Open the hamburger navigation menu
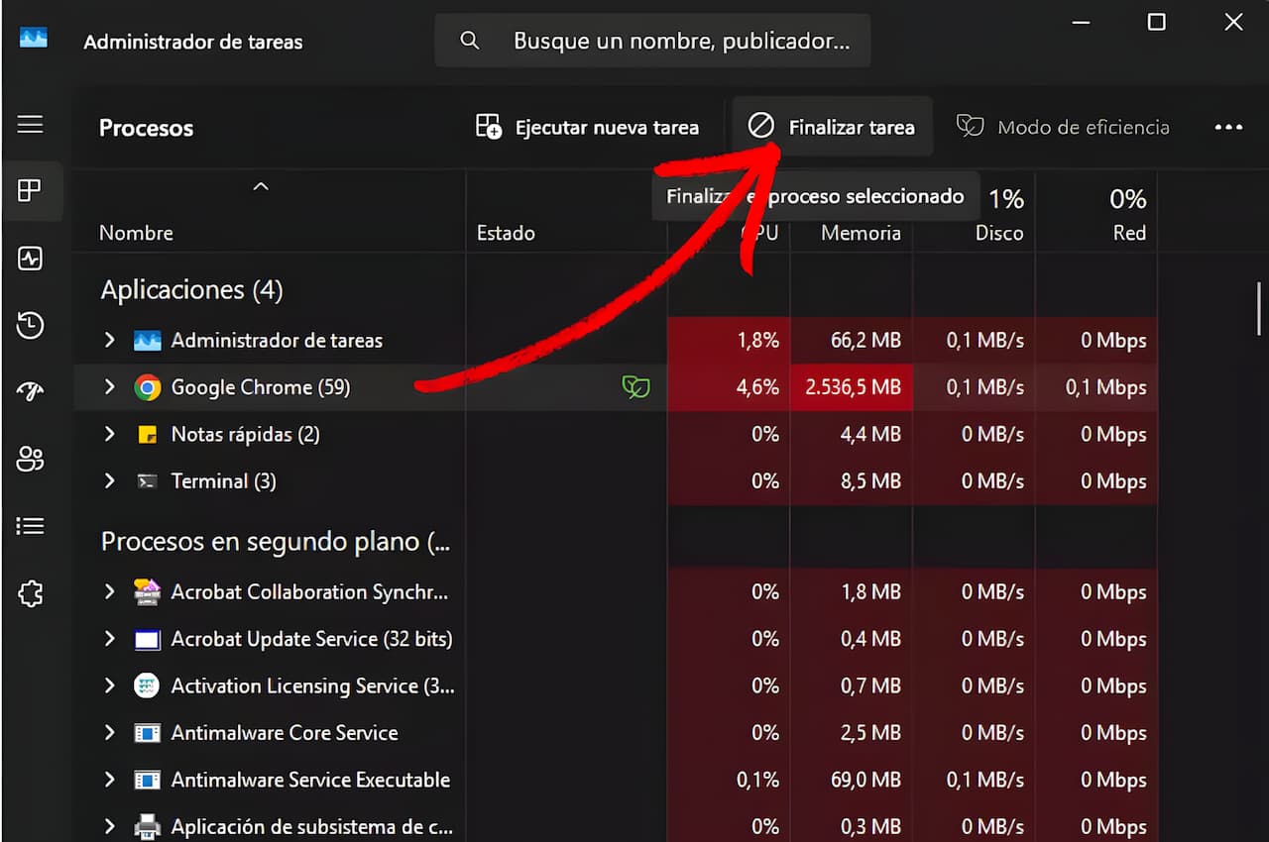The height and width of the screenshot is (842, 1269). pyautogui.click(x=31, y=125)
